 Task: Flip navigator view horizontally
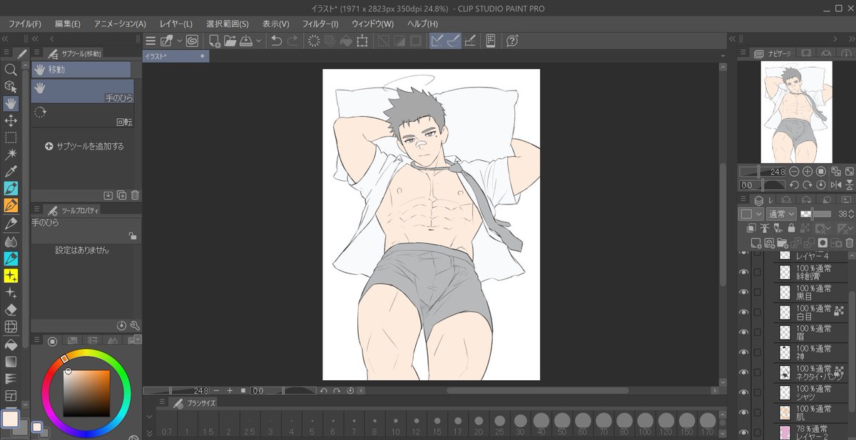[836, 184]
